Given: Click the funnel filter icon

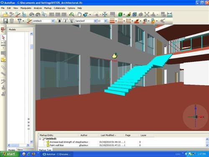Looking at the screenshot, I should 19,21.
